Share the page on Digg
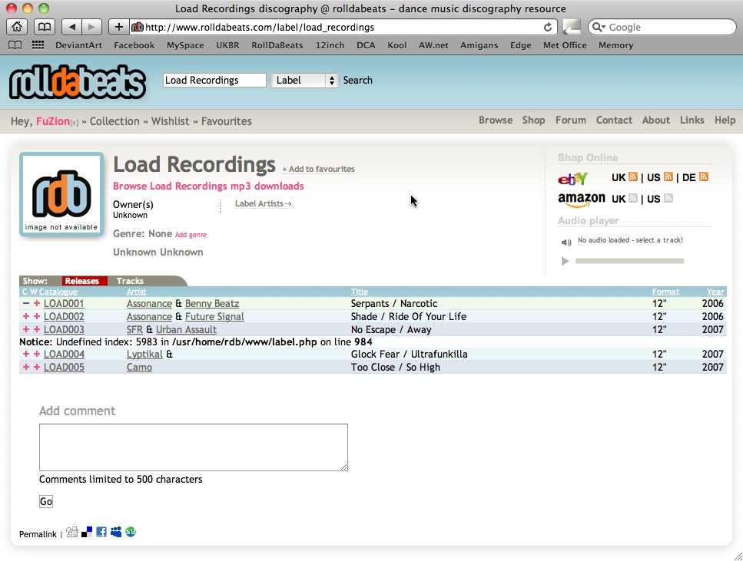Image resolution: width=743 pixels, height=561 pixels. 72,532
